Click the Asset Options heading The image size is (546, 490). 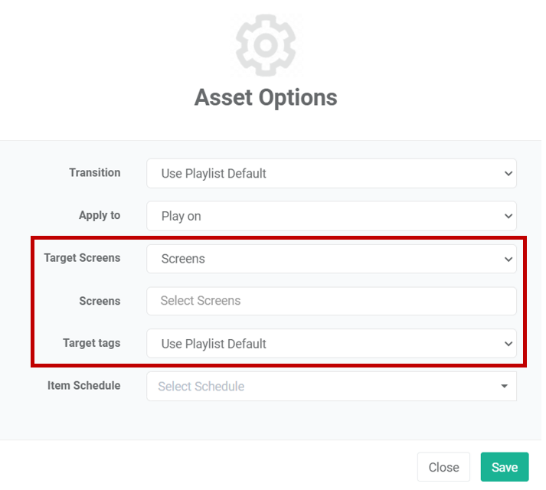pos(266,97)
